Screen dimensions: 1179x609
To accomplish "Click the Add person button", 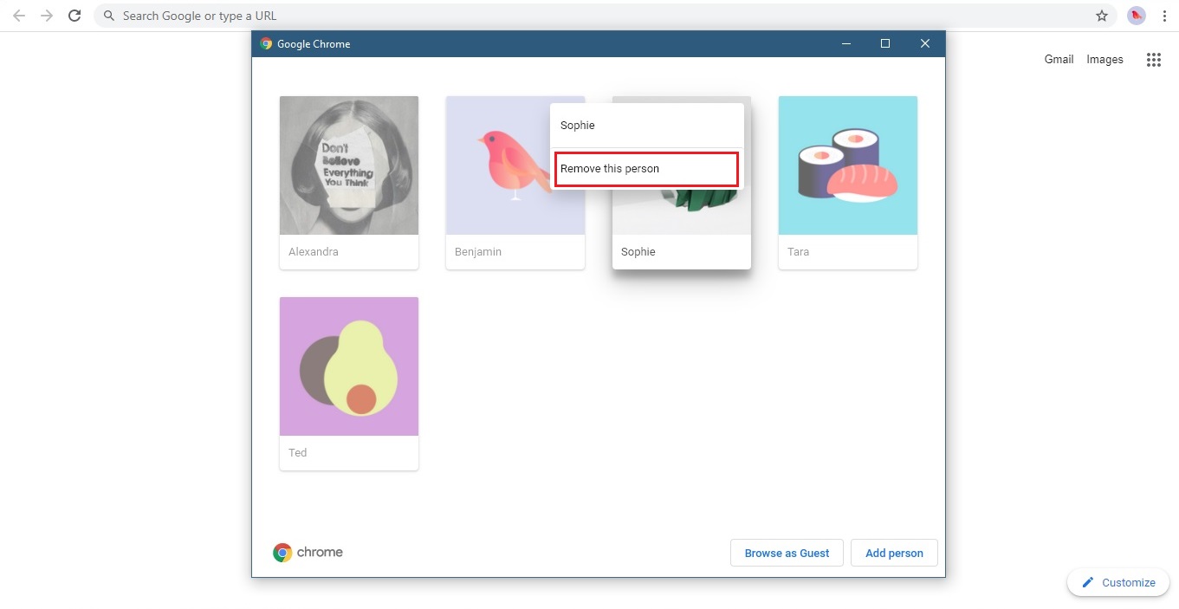I will point(893,553).
